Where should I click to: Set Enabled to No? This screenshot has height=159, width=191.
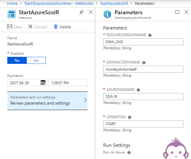pos(36,60)
